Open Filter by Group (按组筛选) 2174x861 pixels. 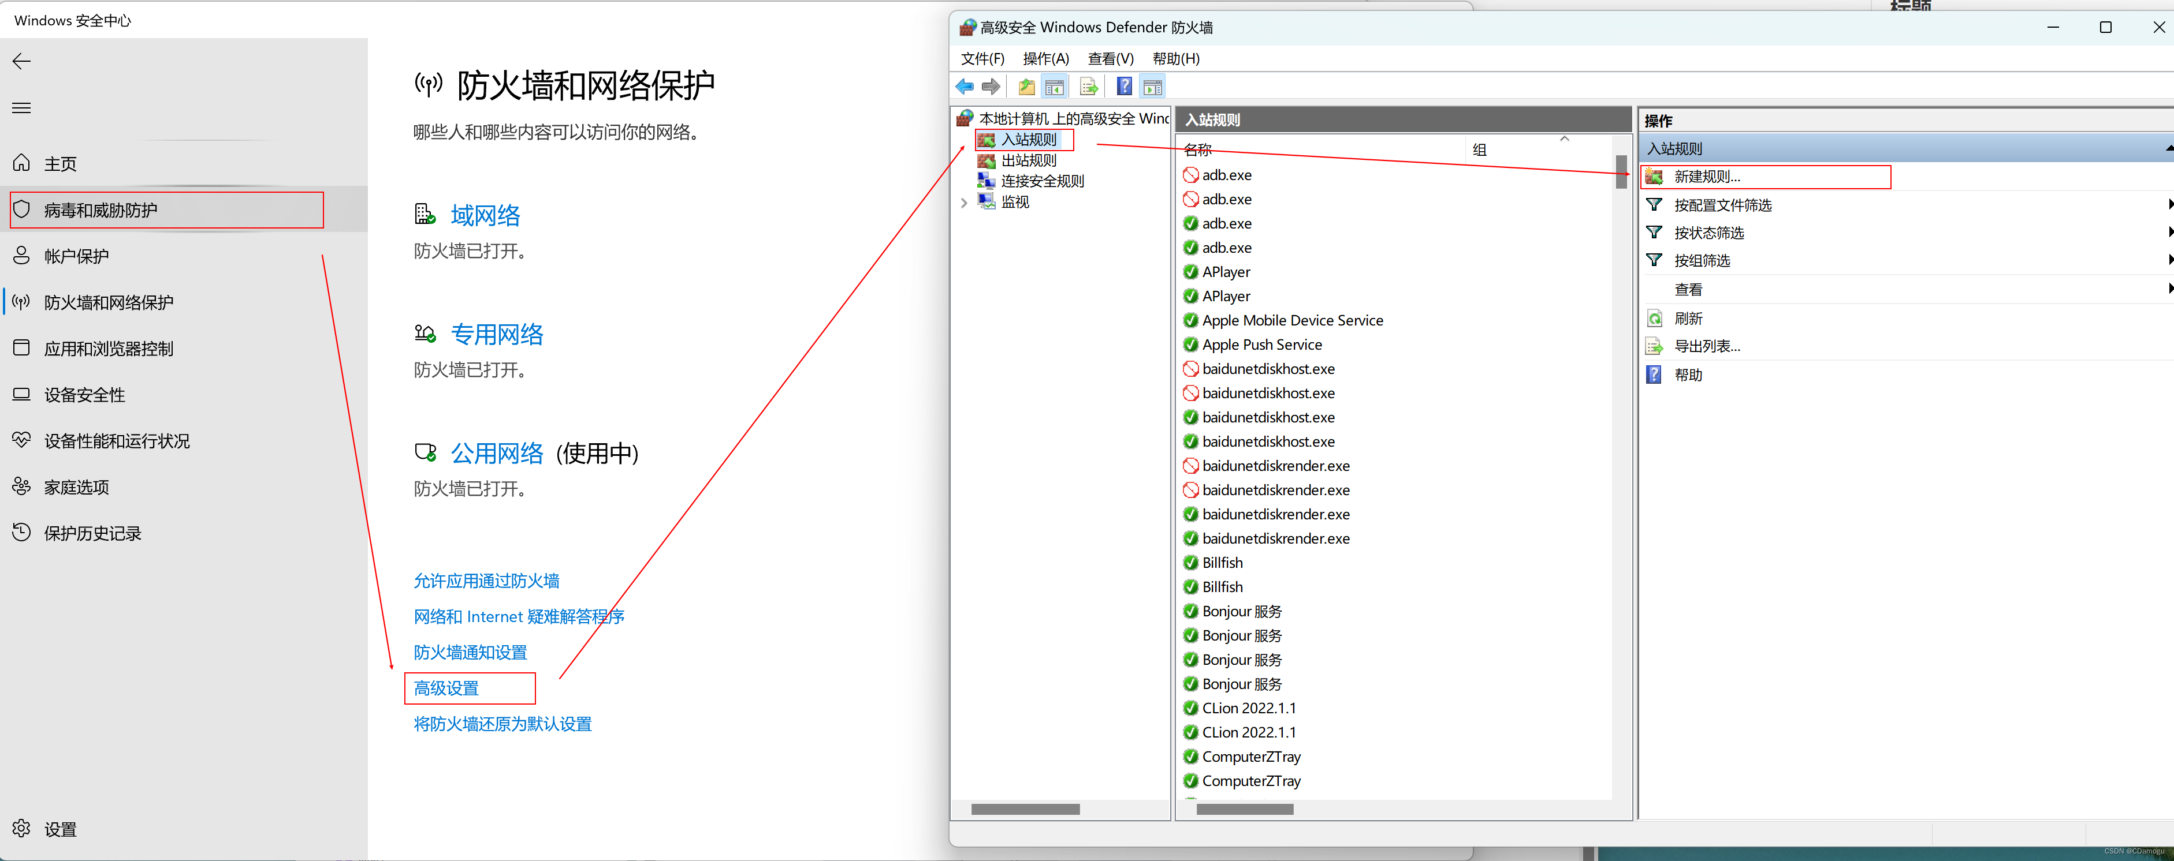pyautogui.click(x=1702, y=261)
